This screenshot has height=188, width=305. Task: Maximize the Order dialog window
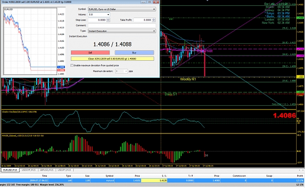pos(150,2)
